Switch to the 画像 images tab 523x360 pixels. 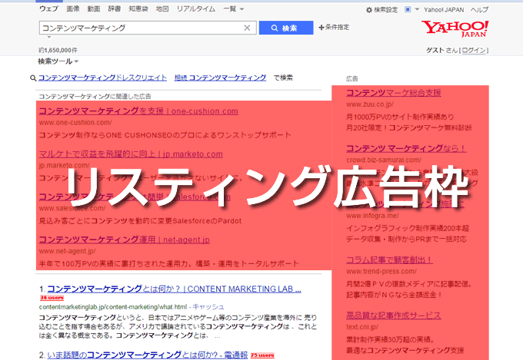pyautogui.click(x=73, y=9)
